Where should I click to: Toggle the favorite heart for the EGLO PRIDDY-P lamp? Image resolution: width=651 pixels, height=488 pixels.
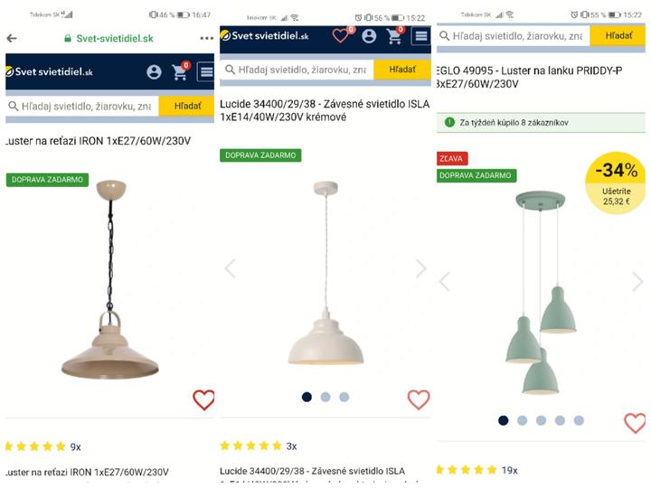point(635,423)
